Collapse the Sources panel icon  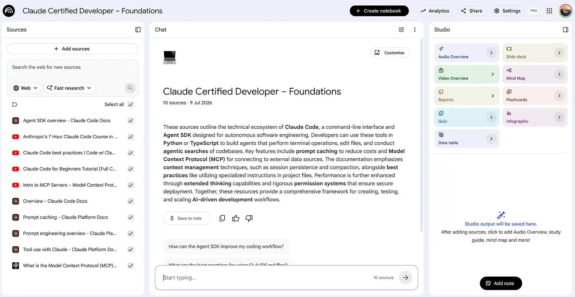click(138, 30)
